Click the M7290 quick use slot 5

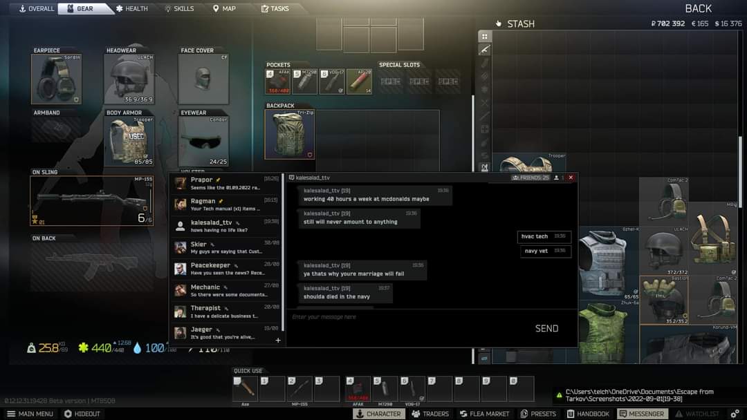point(385,389)
